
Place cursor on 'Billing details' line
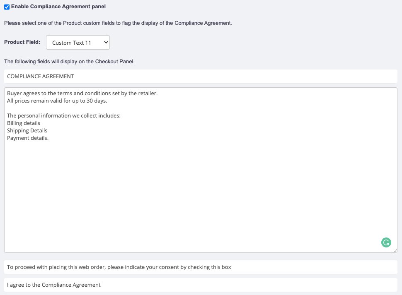coord(24,123)
